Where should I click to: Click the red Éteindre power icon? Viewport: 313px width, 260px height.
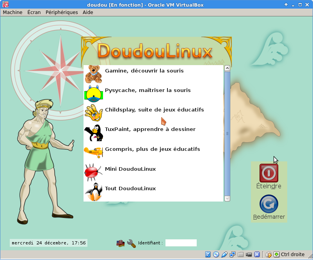coord(269,173)
